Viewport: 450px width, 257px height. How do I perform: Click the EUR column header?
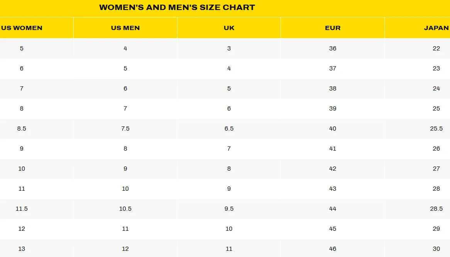tap(333, 28)
